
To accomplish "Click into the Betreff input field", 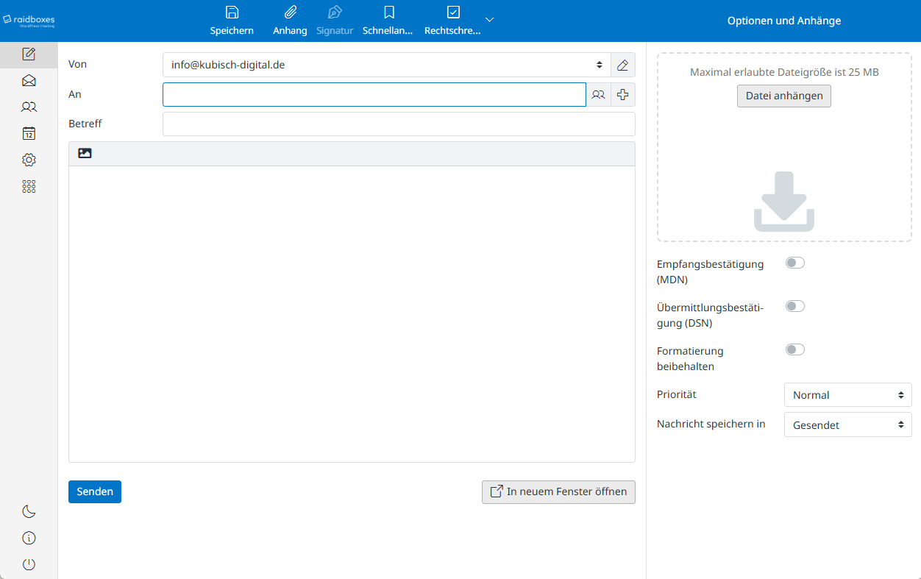I will (x=398, y=124).
